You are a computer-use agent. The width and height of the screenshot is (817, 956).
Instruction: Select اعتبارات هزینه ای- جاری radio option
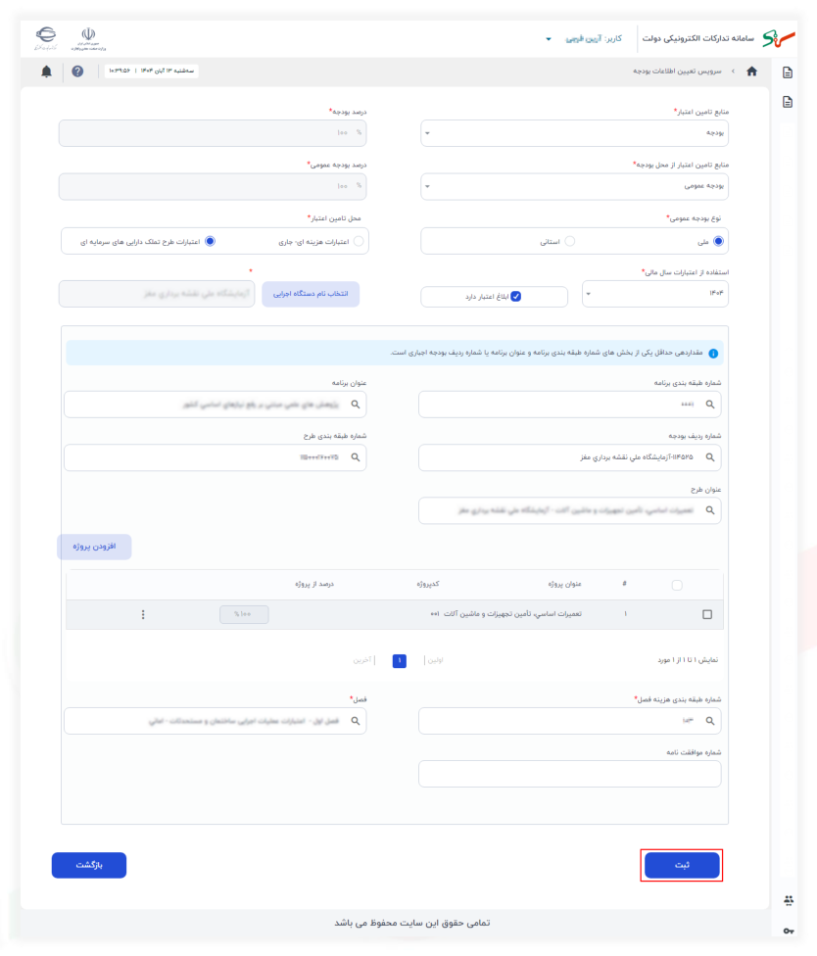tap(359, 241)
